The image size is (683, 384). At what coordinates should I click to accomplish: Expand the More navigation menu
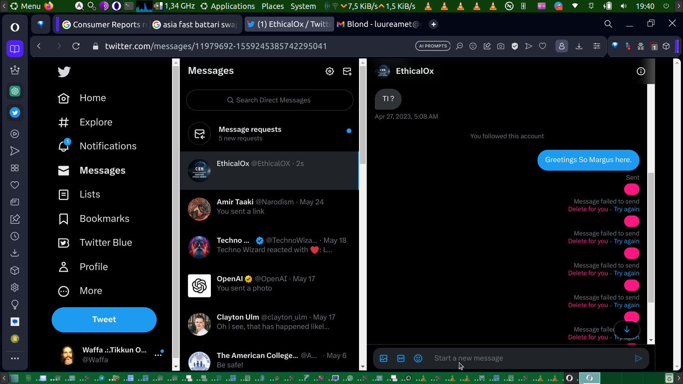tap(80, 291)
